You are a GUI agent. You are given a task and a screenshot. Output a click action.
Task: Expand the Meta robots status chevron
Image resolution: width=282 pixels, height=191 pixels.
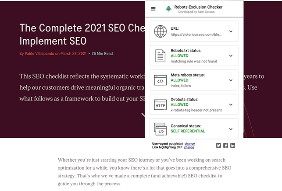pyautogui.click(x=231, y=80)
